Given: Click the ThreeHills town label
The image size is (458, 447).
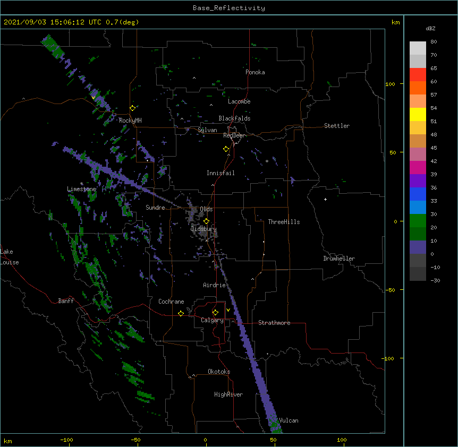Looking at the screenshot, I should pyautogui.click(x=284, y=222).
